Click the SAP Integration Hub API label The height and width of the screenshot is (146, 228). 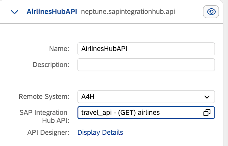(x=44, y=117)
